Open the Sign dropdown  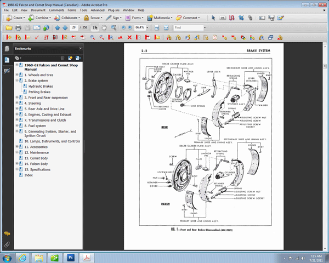click(x=114, y=18)
